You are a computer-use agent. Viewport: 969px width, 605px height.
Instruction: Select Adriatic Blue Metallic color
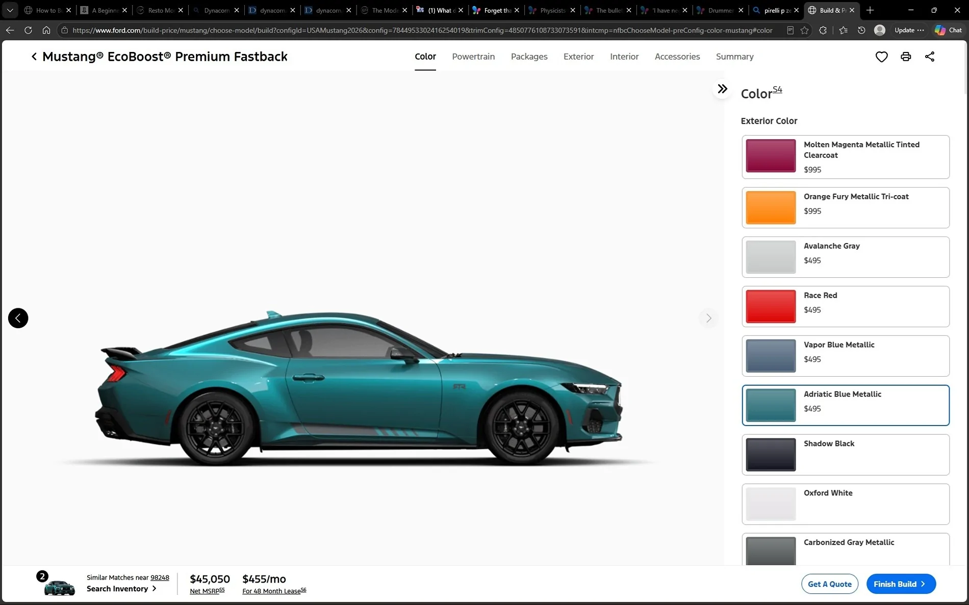click(846, 405)
